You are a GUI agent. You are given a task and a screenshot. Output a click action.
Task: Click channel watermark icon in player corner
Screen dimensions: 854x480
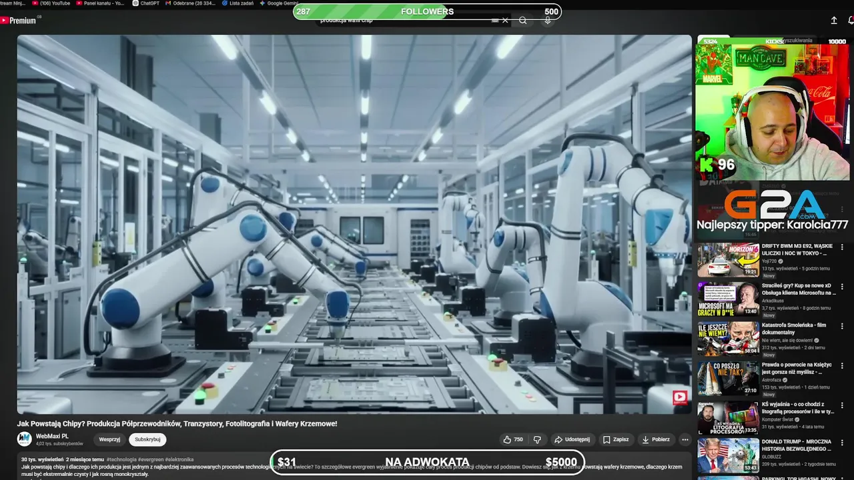coord(679,398)
